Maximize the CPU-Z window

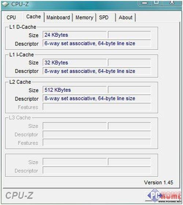(x=156, y=3)
